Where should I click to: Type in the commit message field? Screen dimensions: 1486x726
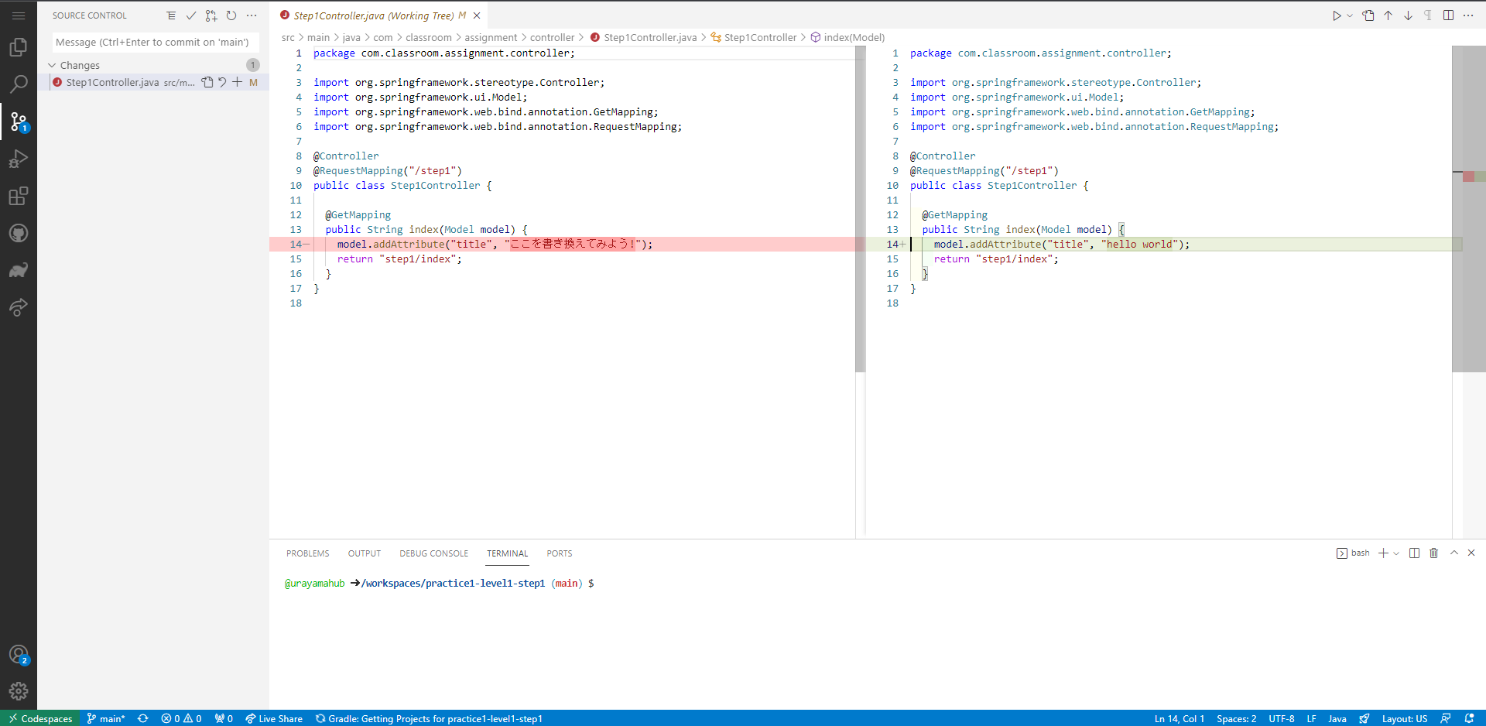[152, 42]
